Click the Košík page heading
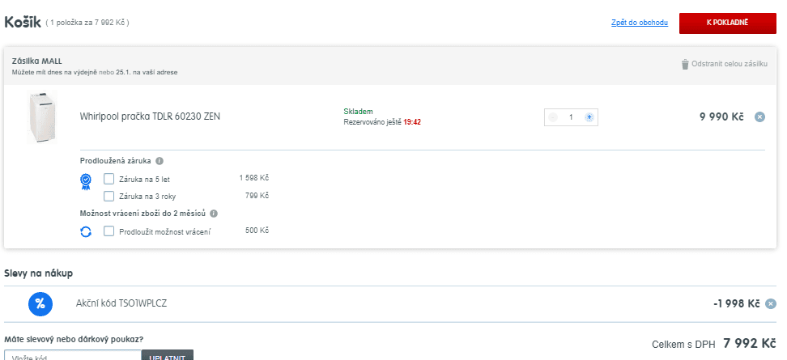The image size is (787, 360). [23, 23]
